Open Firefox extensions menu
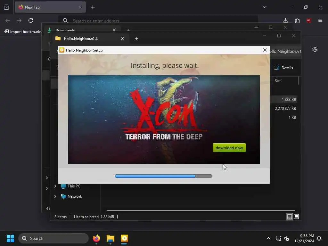The width and height of the screenshot is (328, 246). click(x=297, y=20)
